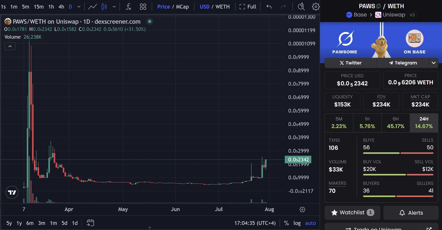Switch to line chart type
The width and height of the screenshot is (442, 230).
(93, 7)
